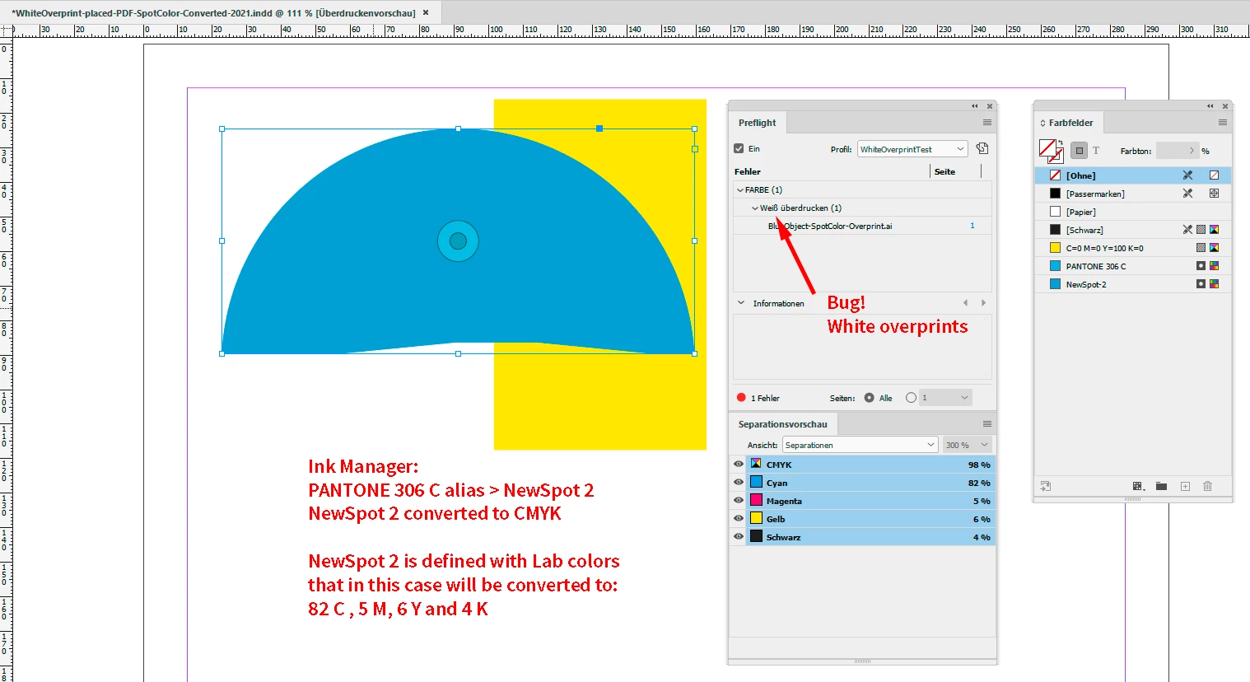Close the document tab with the x
This screenshot has width=1250, height=682.
click(x=426, y=13)
